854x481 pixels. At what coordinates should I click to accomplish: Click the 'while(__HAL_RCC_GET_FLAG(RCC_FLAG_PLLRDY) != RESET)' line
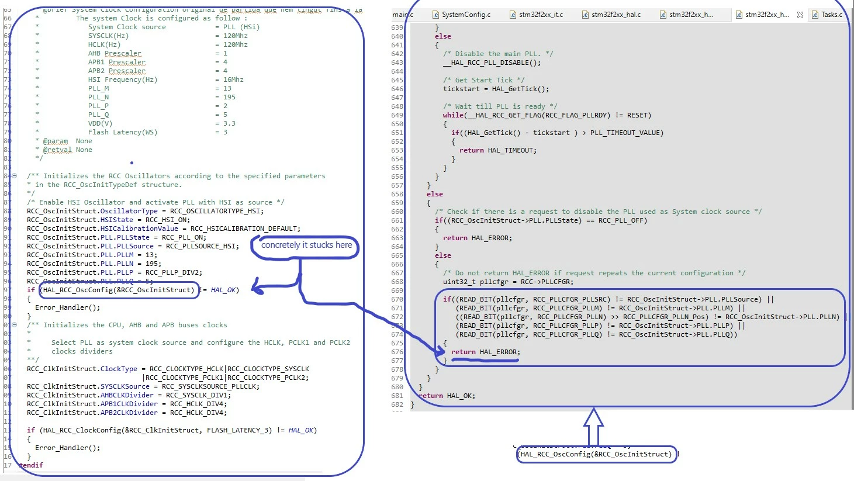[x=547, y=115]
